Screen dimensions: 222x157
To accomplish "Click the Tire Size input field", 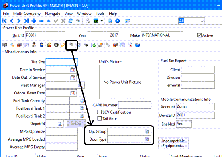I will [62, 62].
